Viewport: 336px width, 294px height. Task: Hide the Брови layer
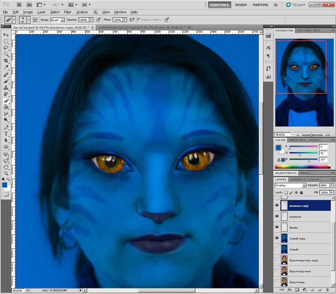(277, 227)
